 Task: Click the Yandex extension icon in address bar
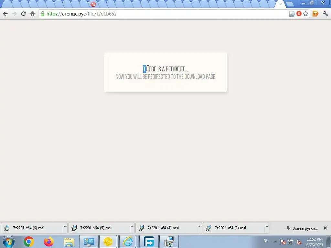click(299, 14)
